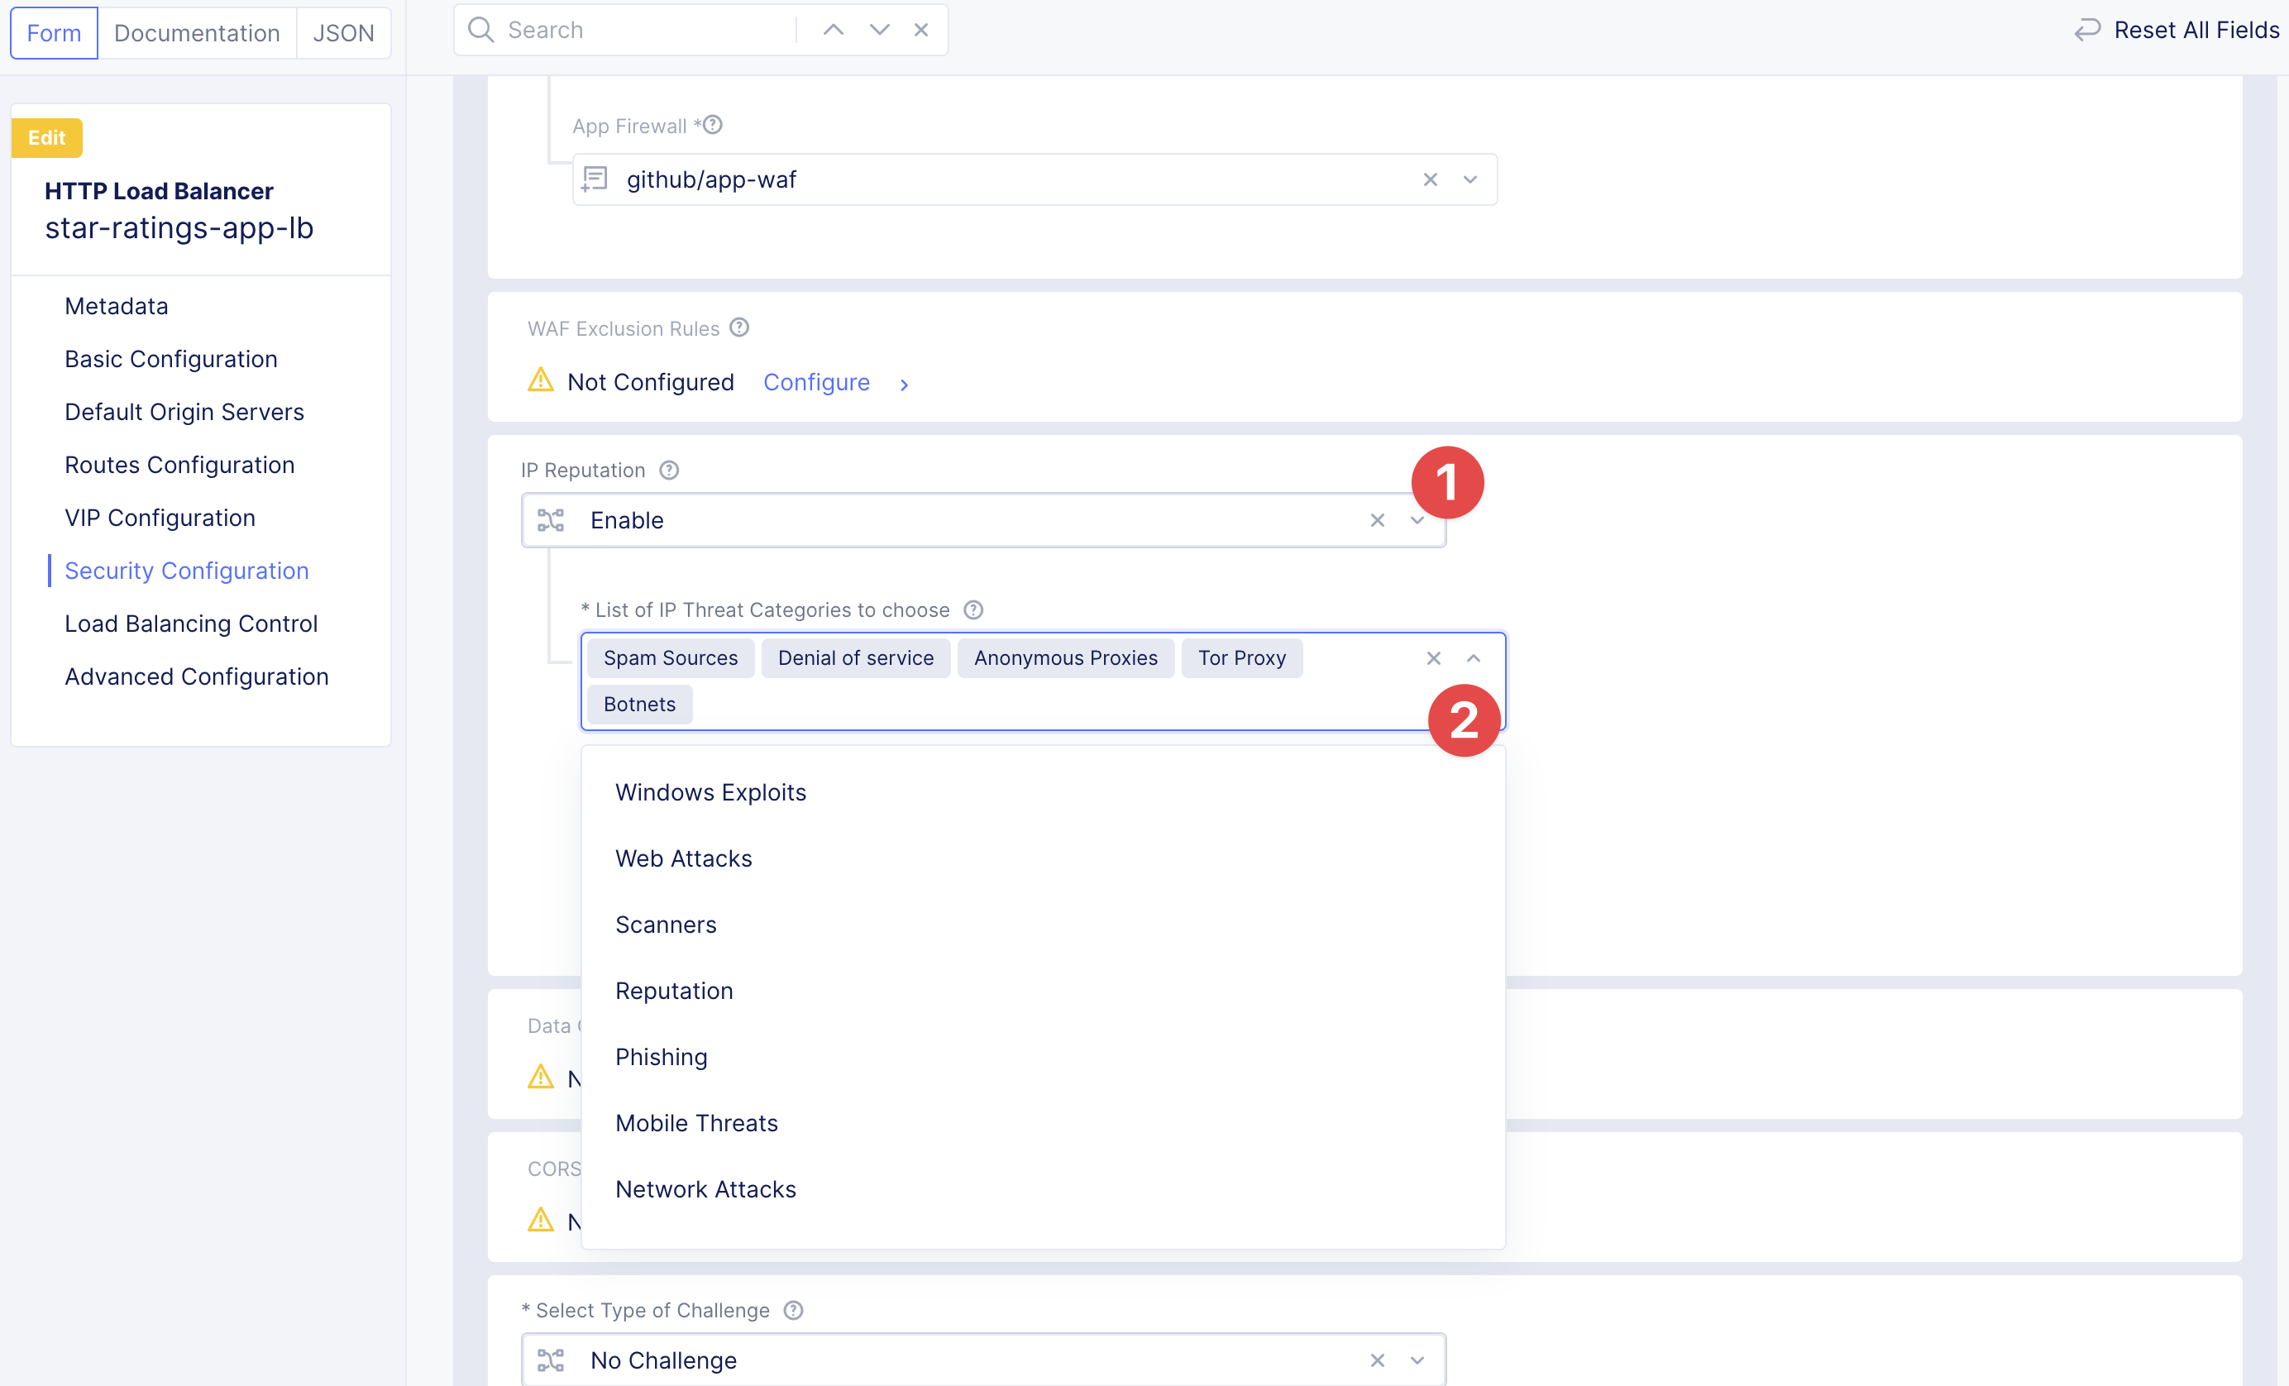Click the help icon beside WAF Exclusion Rules
Image resolution: width=2289 pixels, height=1386 pixels.
pyautogui.click(x=738, y=327)
